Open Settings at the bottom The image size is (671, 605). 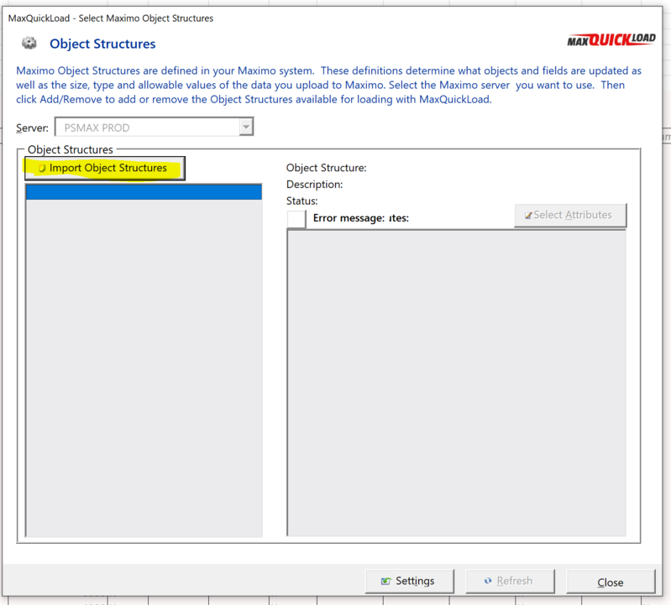pyautogui.click(x=410, y=581)
